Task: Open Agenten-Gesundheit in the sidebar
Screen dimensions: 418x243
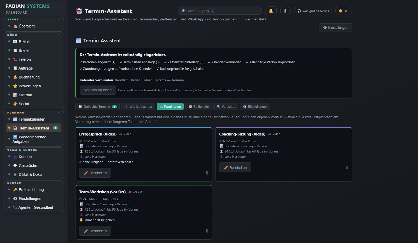Action: 33,207
